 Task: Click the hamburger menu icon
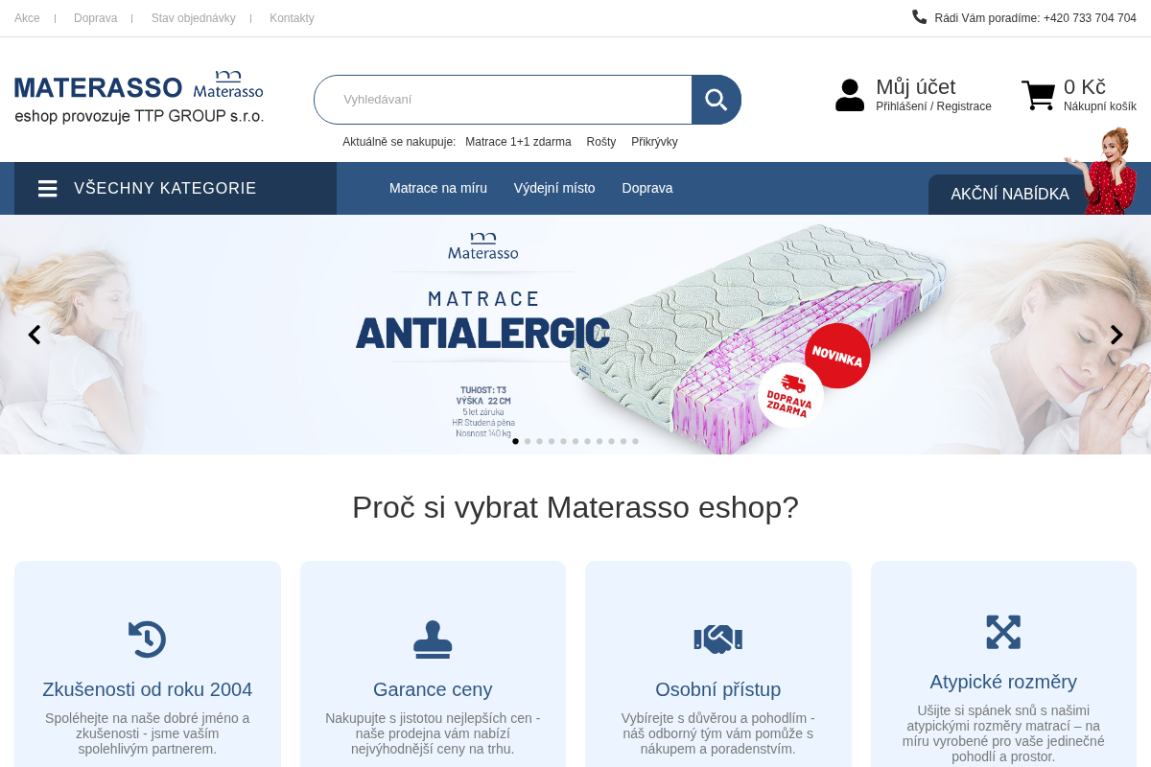tap(48, 189)
